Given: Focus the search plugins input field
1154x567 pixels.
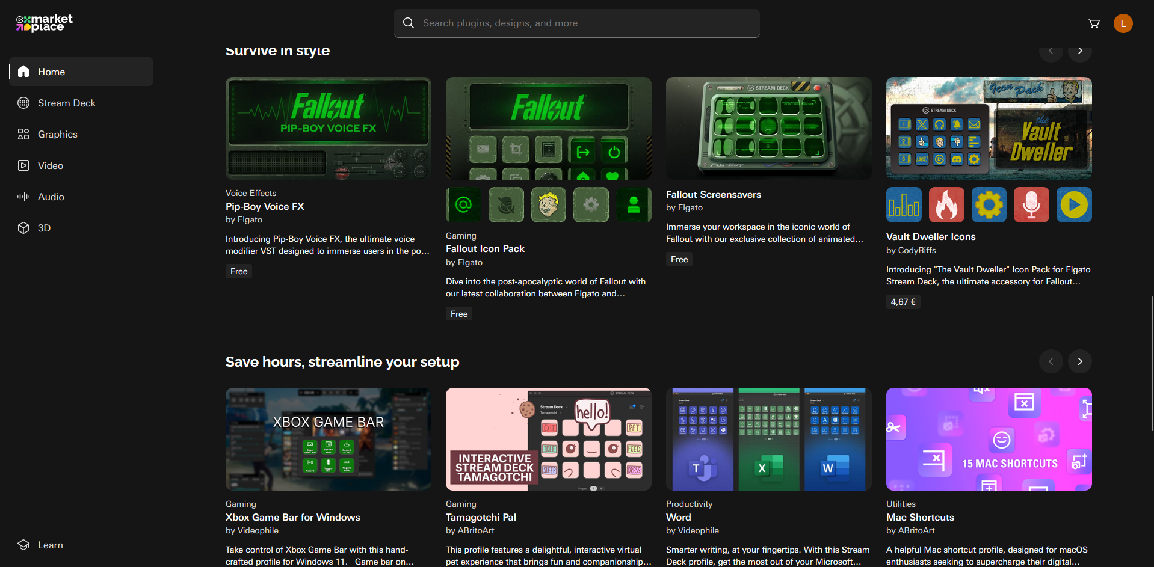Looking at the screenshot, I should tap(576, 23).
